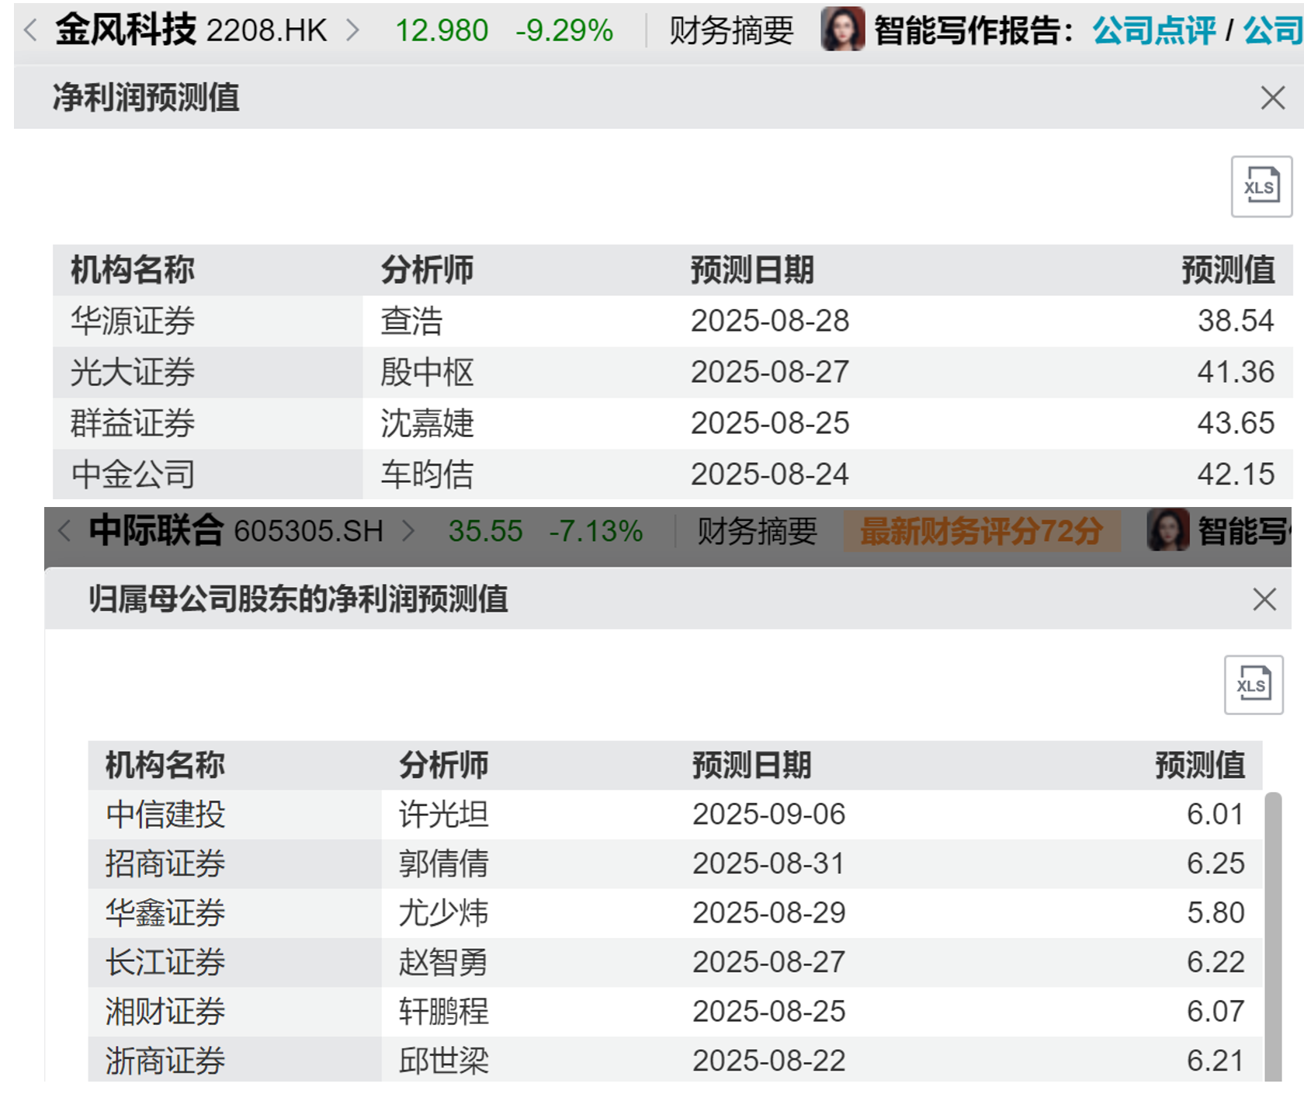This screenshot has height=1101, width=1304.
Task: Select analyst 邱世梁
Action: click(x=443, y=1061)
